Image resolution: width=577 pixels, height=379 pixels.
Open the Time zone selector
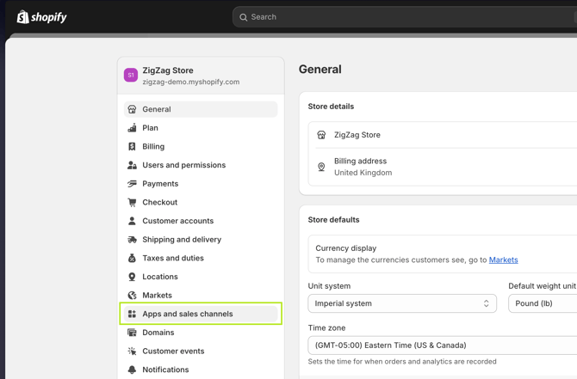click(x=443, y=345)
